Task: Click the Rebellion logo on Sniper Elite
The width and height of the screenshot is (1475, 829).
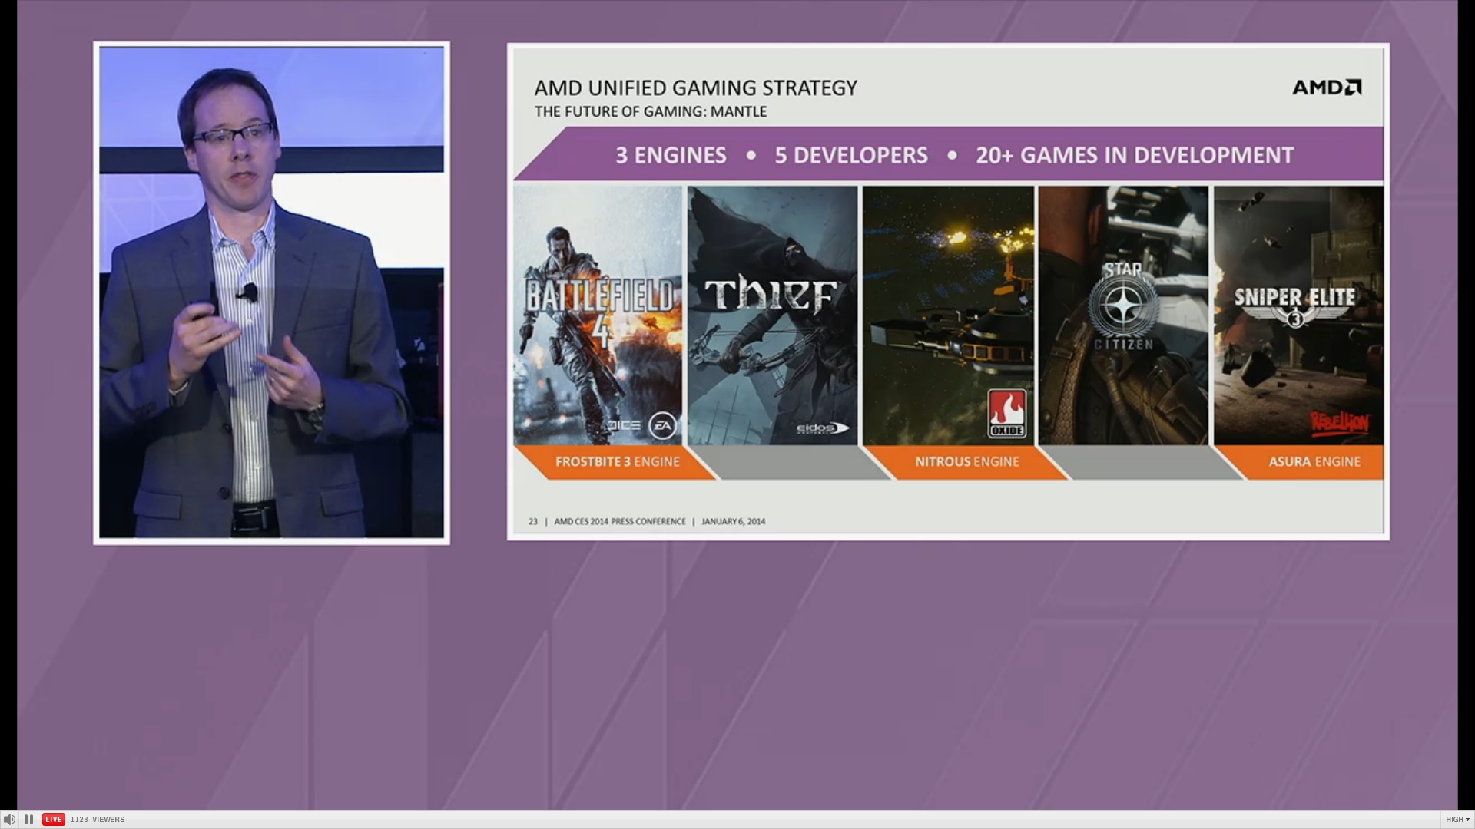Action: click(x=1339, y=423)
